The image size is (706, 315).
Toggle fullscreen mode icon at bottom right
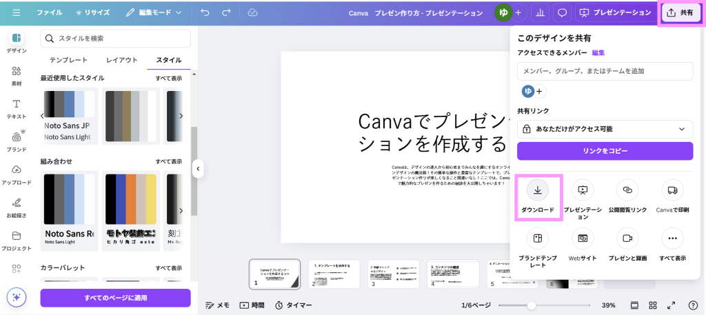(674, 305)
